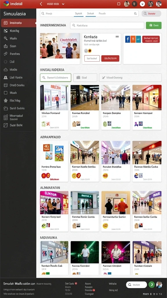This screenshot has width=167, height=298.
Task: Click the wide search field beside section heading
Action: click(x=107, y=25)
